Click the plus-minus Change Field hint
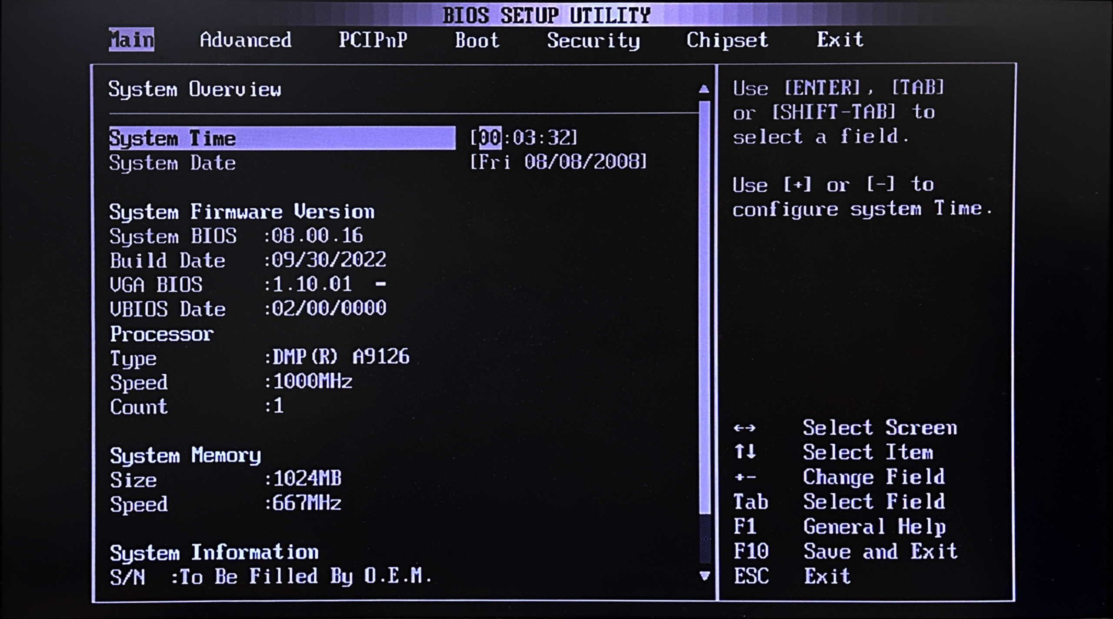1113x619 pixels. pos(839,477)
